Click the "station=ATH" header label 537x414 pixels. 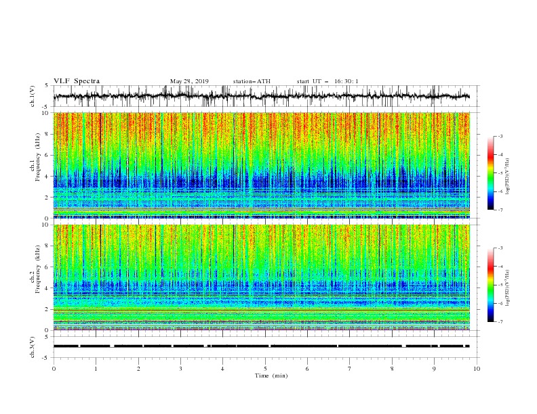(x=252, y=81)
